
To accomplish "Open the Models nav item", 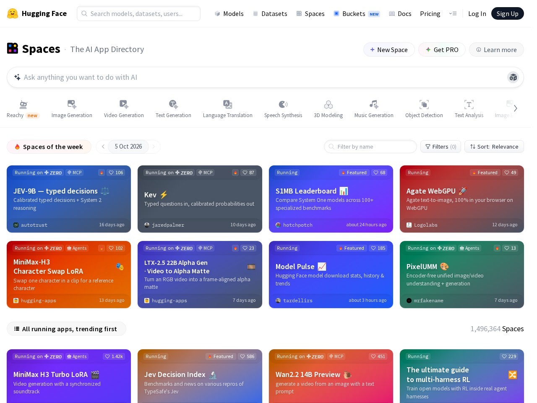I will coord(229,13).
